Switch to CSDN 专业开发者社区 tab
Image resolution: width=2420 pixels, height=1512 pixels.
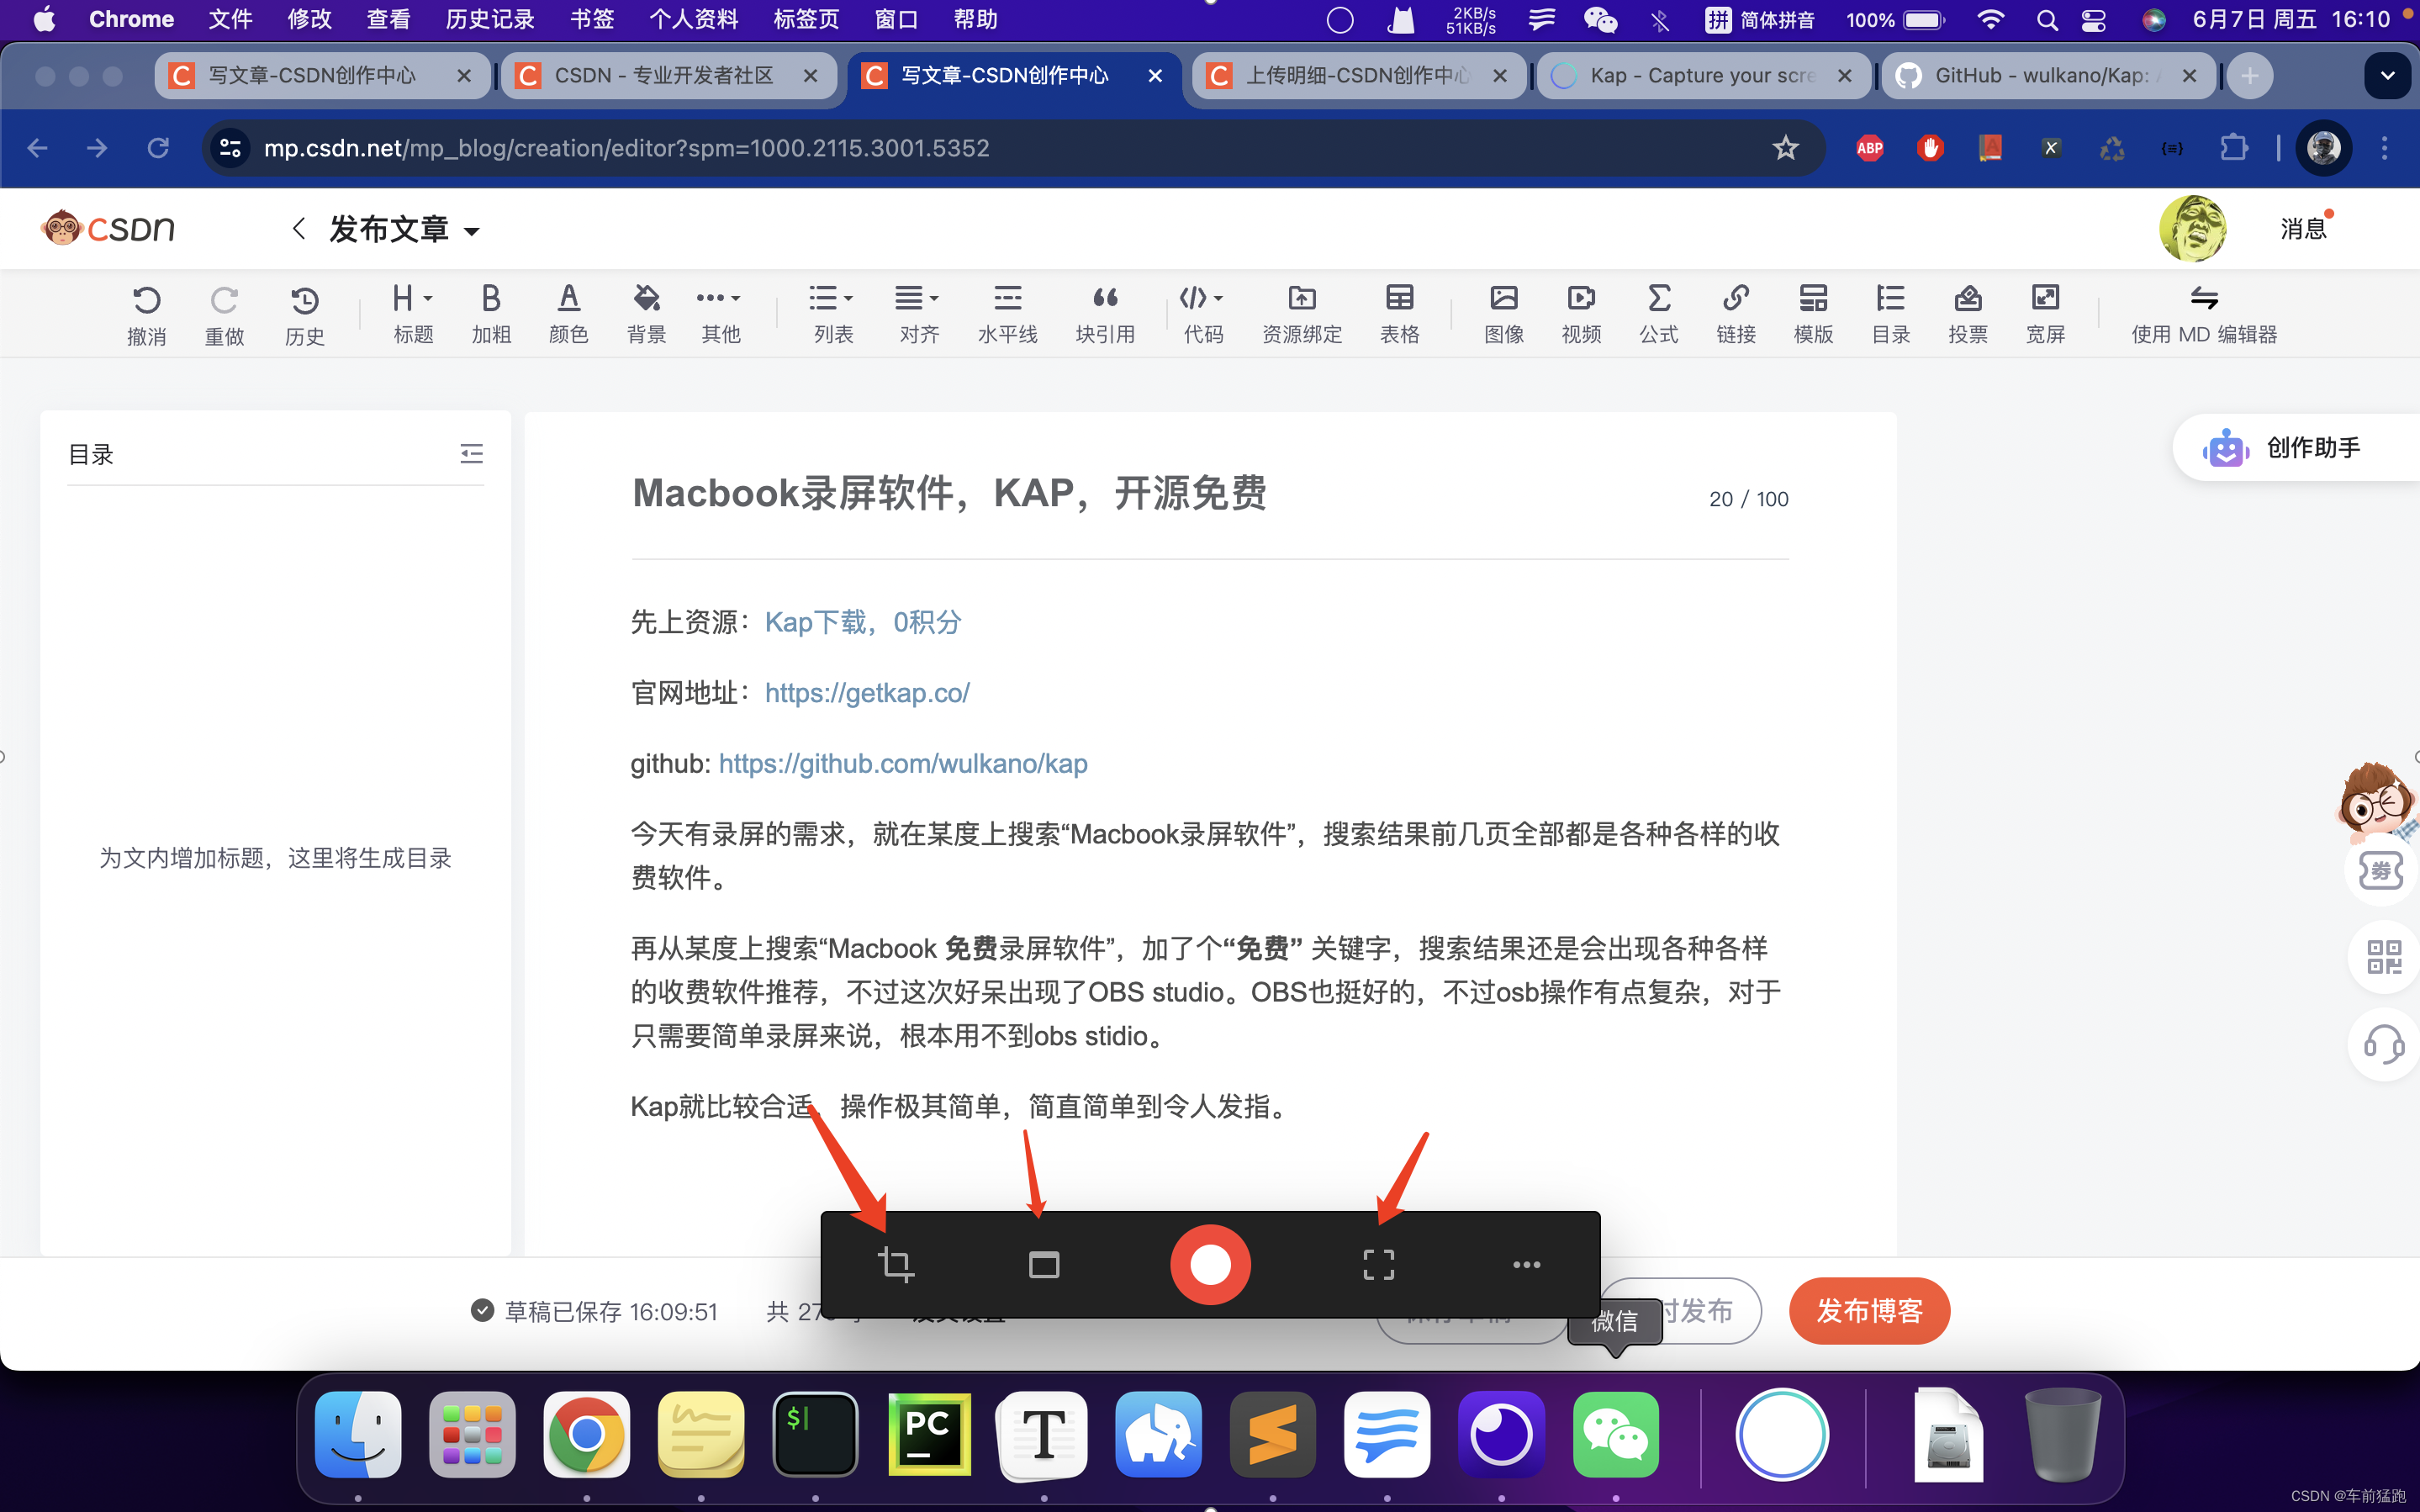(x=667, y=75)
